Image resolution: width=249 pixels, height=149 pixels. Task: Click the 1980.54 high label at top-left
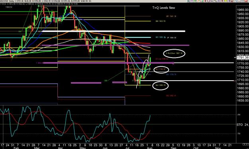[9, 7]
